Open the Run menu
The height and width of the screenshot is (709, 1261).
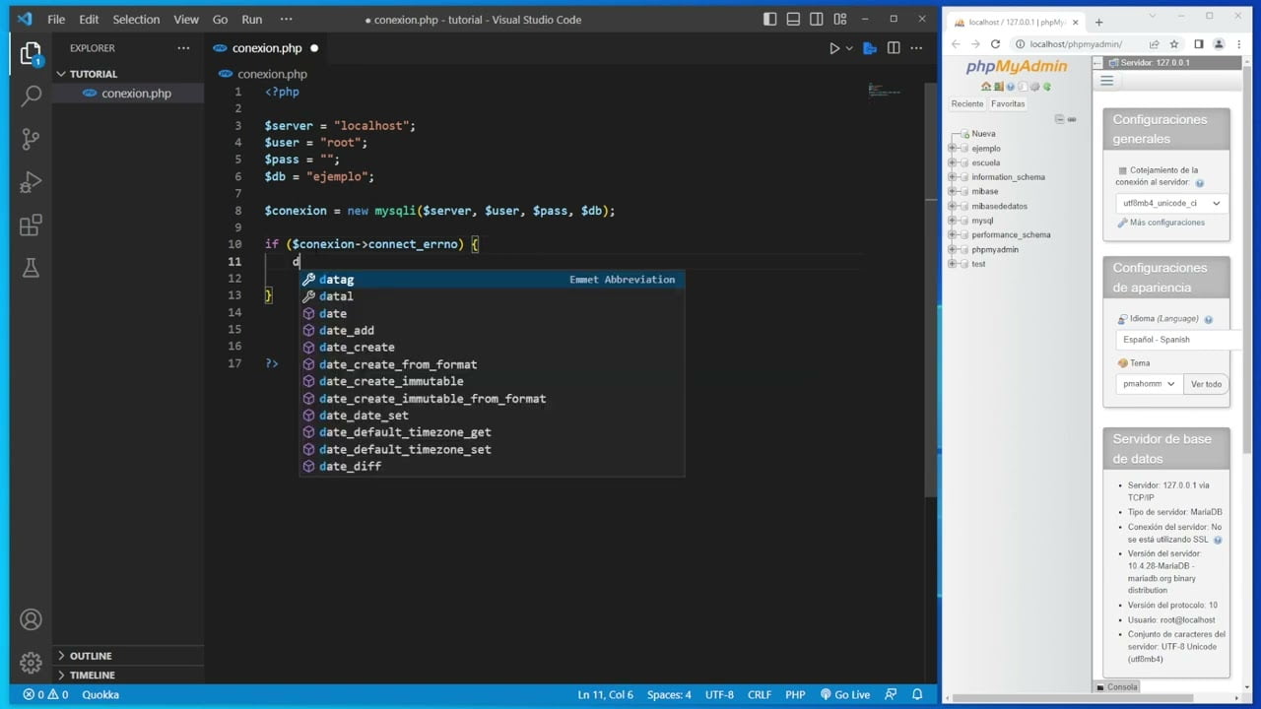click(x=252, y=19)
